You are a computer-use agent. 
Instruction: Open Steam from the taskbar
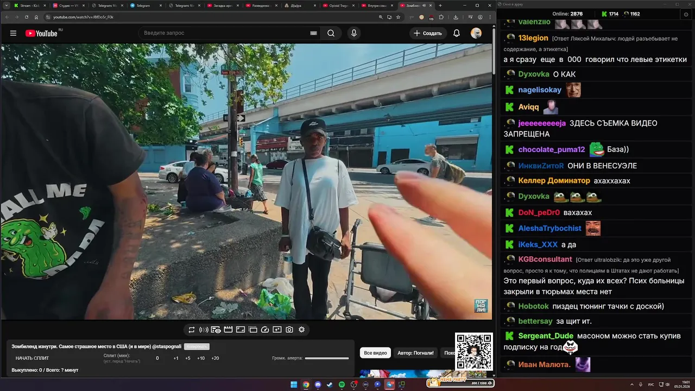point(330,384)
